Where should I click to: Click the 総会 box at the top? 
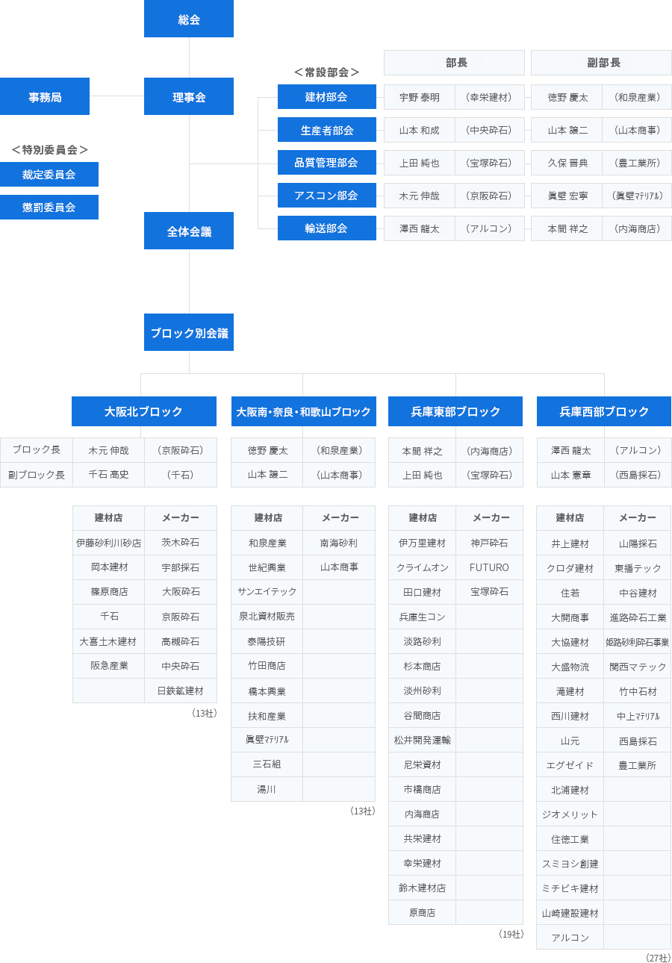tap(189, 19)
